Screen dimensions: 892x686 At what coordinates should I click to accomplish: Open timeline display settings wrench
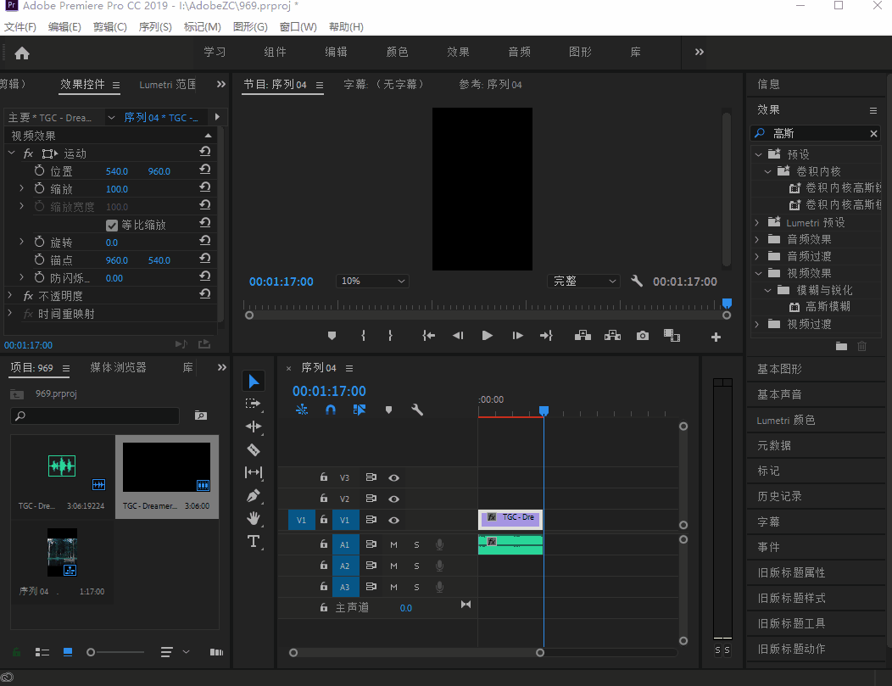click(x=417, y=410)
